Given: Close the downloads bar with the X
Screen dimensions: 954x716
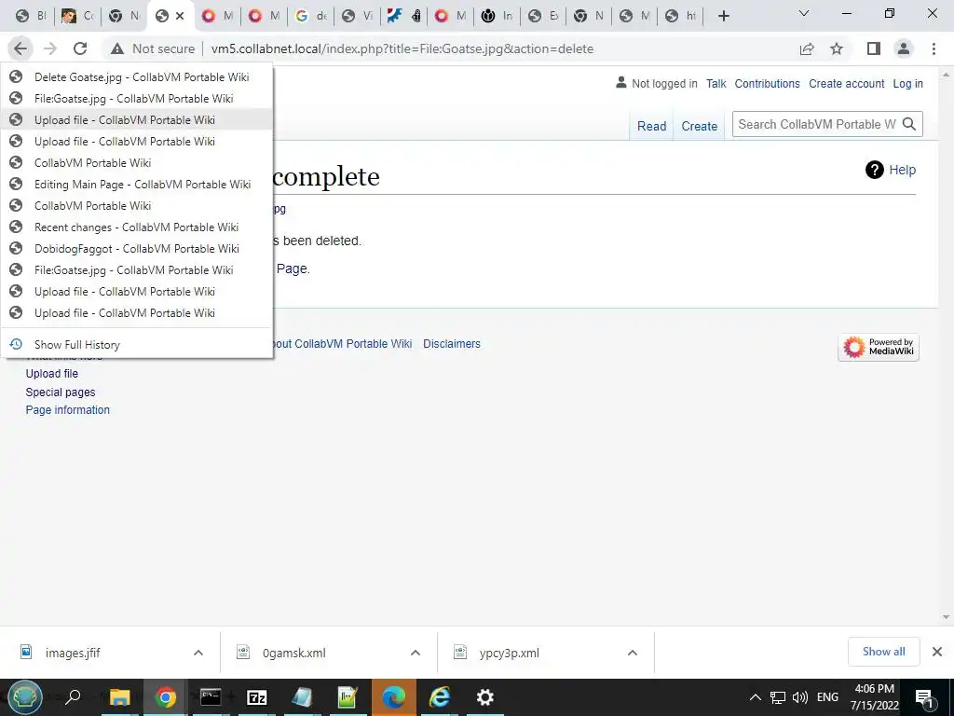Looking at the screenshot, I should click(x=937, y=652).
